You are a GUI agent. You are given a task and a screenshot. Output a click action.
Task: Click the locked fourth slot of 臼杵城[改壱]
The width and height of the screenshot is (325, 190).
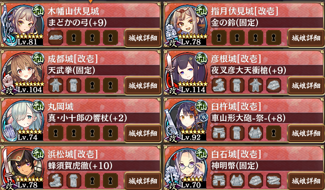click(x=274, y=133)
